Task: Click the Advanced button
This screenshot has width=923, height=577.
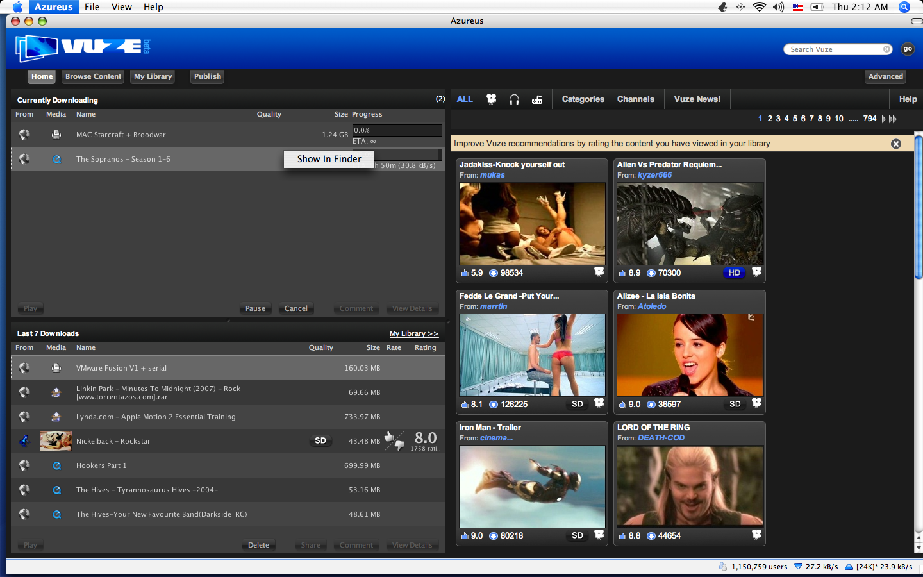Action: click(886, 76)
